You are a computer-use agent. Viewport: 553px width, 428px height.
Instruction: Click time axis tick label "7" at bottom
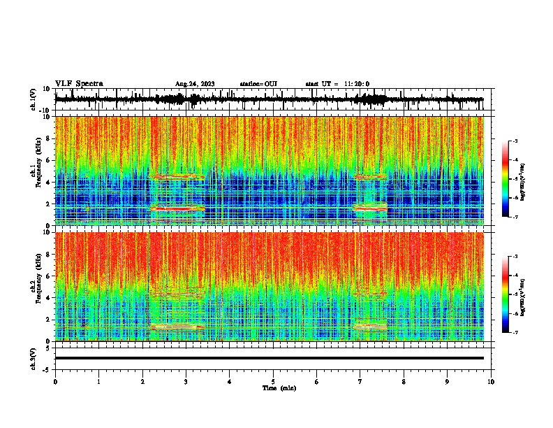coord(360,382)
